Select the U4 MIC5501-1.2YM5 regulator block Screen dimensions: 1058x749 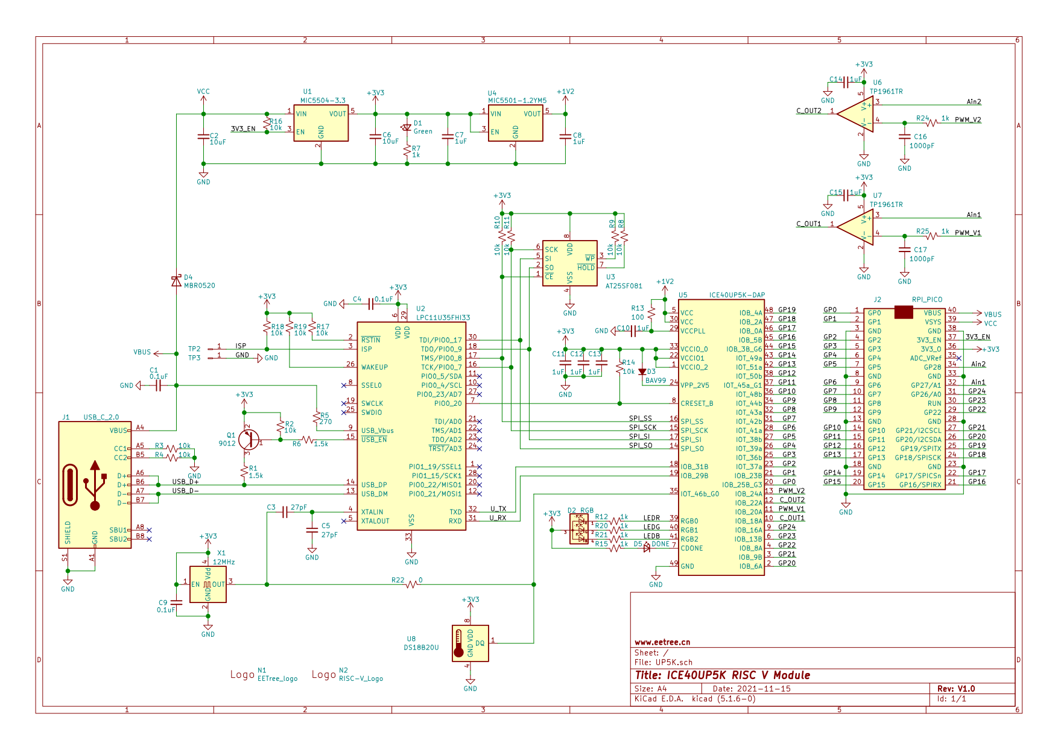coord(515,123)
